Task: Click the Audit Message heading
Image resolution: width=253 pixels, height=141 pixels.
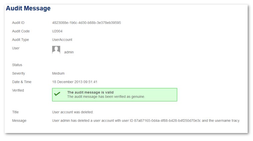Action: tap(28, 8)
